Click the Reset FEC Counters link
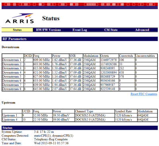Image resolution: width=159 pixels, height=146 pixels. [144, 94]
